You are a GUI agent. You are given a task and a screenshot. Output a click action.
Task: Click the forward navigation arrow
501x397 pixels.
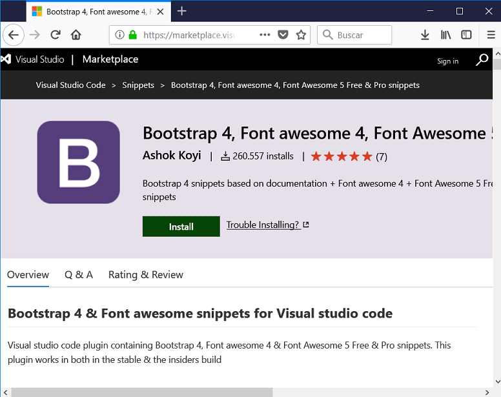(34, 35)
